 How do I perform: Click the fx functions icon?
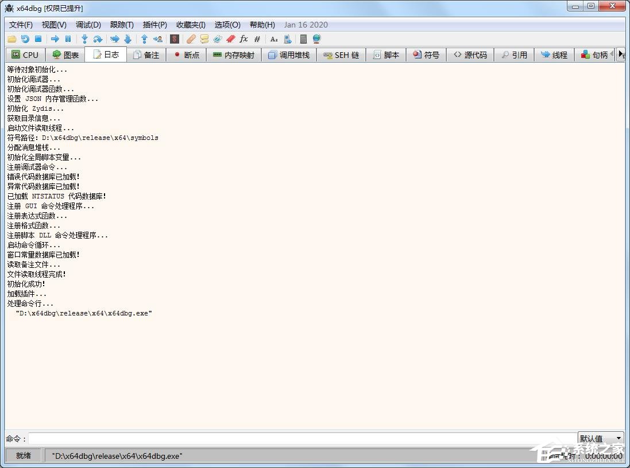[244, 39]
